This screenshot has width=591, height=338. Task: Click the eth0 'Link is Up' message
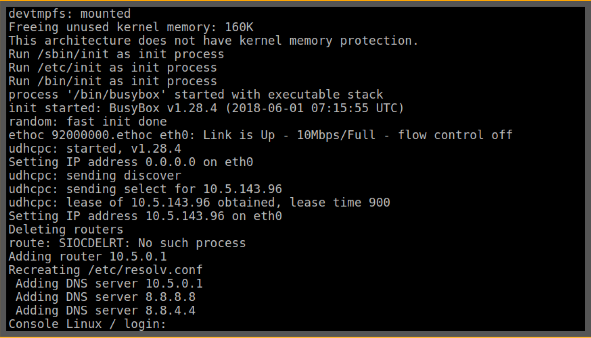pos(260,135)
